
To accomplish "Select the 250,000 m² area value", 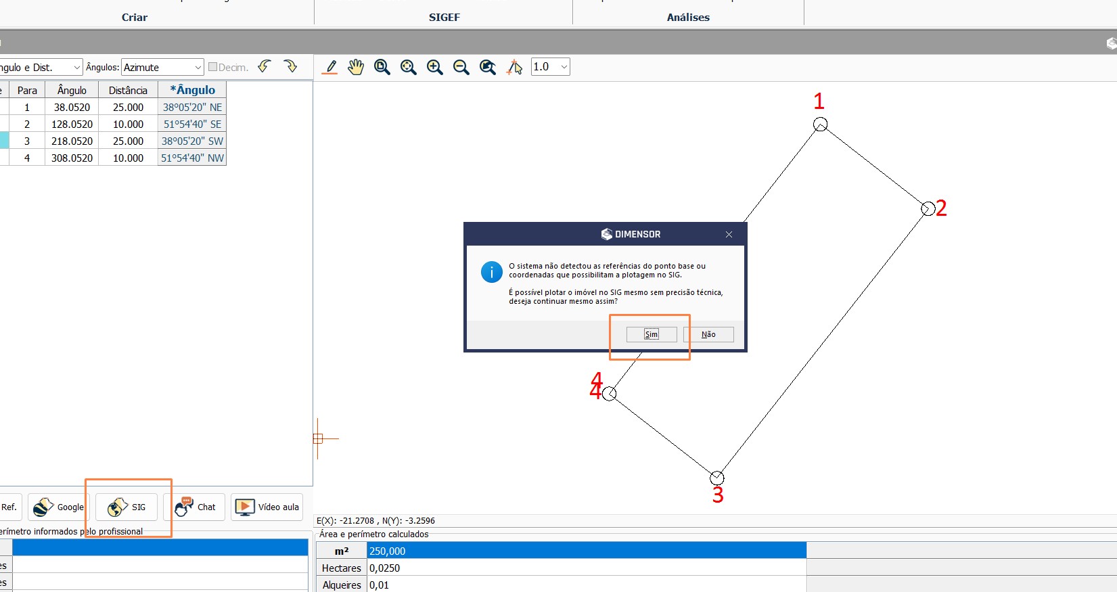I will [587, 551].
